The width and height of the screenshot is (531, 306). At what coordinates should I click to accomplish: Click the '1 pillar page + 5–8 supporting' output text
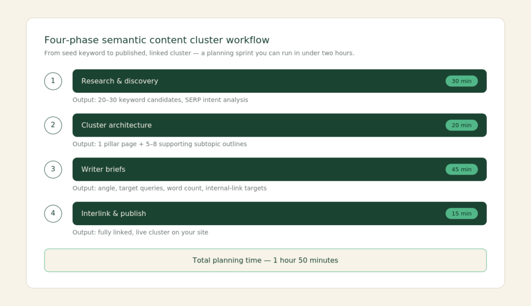[160, 144]
